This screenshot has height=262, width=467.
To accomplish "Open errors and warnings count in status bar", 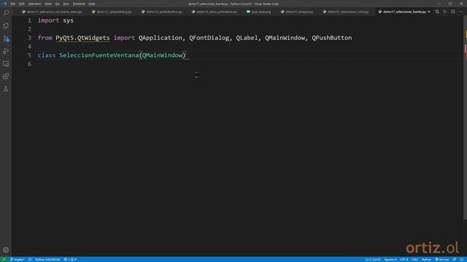I will click(x=70, y=259).
